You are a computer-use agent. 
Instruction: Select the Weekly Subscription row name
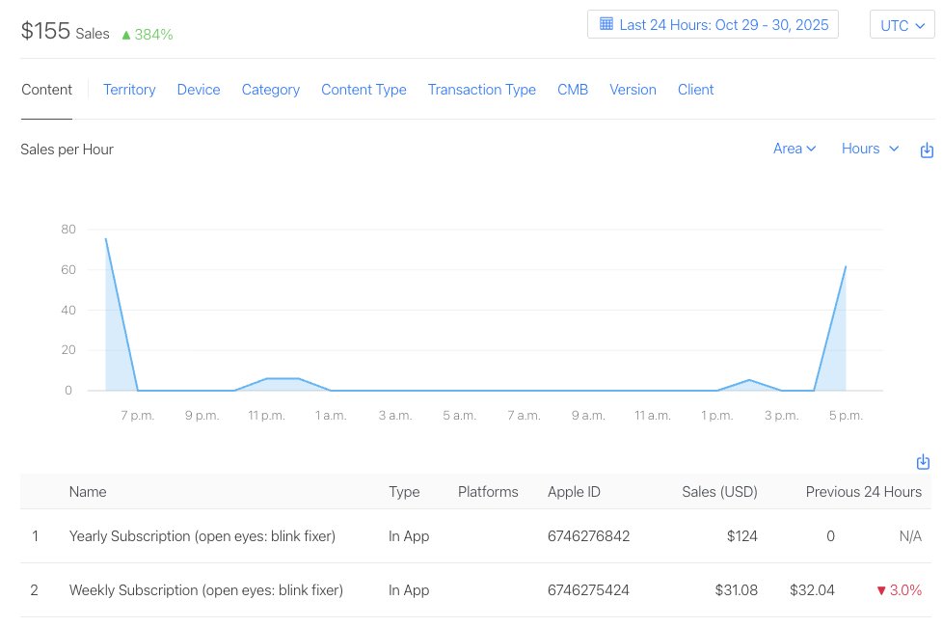206,590
